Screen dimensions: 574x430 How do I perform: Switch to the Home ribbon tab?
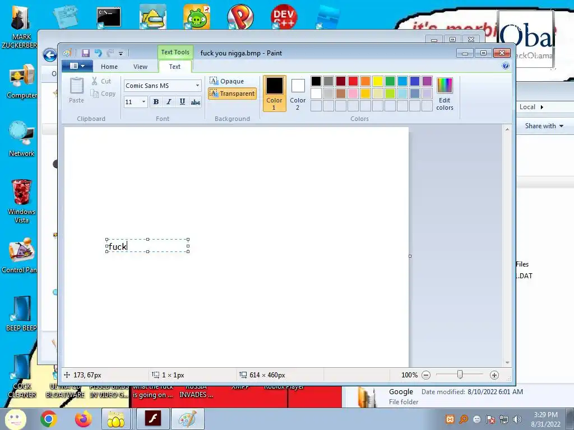point(109,67)
